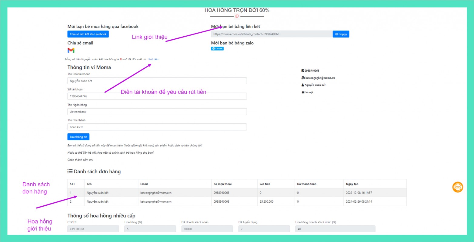Open the Rút tiền withdrawal link
Screen dimensions: 474x242
(153, 59)
